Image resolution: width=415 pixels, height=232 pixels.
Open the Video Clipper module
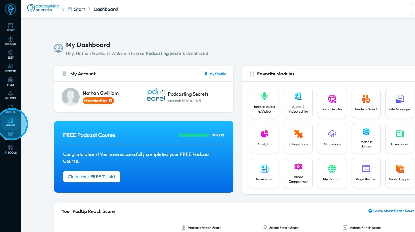[x=400, y=173]
